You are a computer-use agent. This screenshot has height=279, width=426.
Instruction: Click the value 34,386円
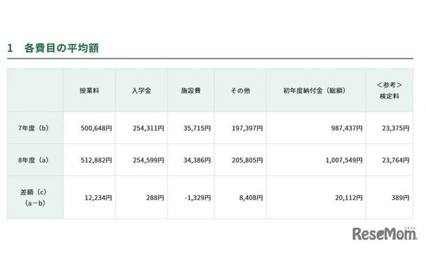click(x=197, y=160)
